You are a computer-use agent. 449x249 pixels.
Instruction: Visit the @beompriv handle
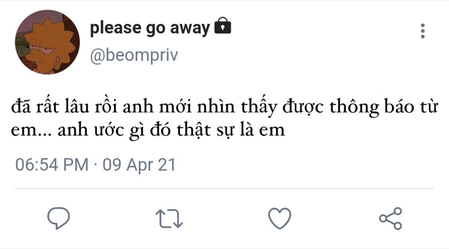pos(134,56)
